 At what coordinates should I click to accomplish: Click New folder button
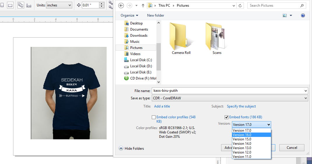point(156,15)
